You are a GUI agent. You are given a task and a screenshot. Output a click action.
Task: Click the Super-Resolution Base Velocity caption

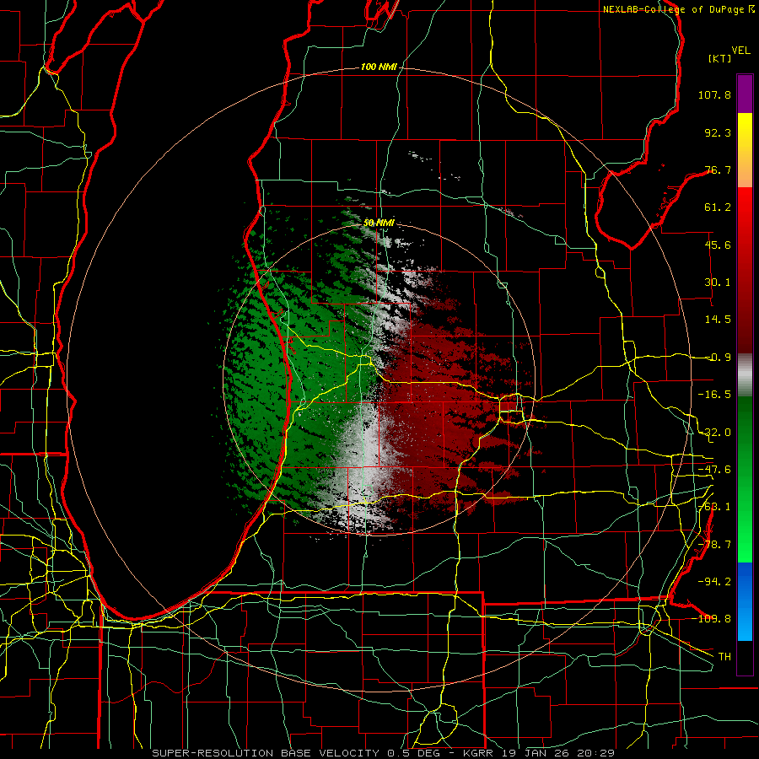[384, 753]
